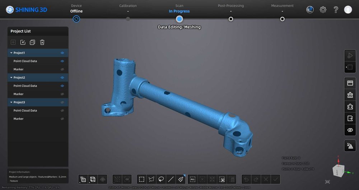Select the line selection tool
The height and width of the screenshot is (190, 359).
[171, 179]
